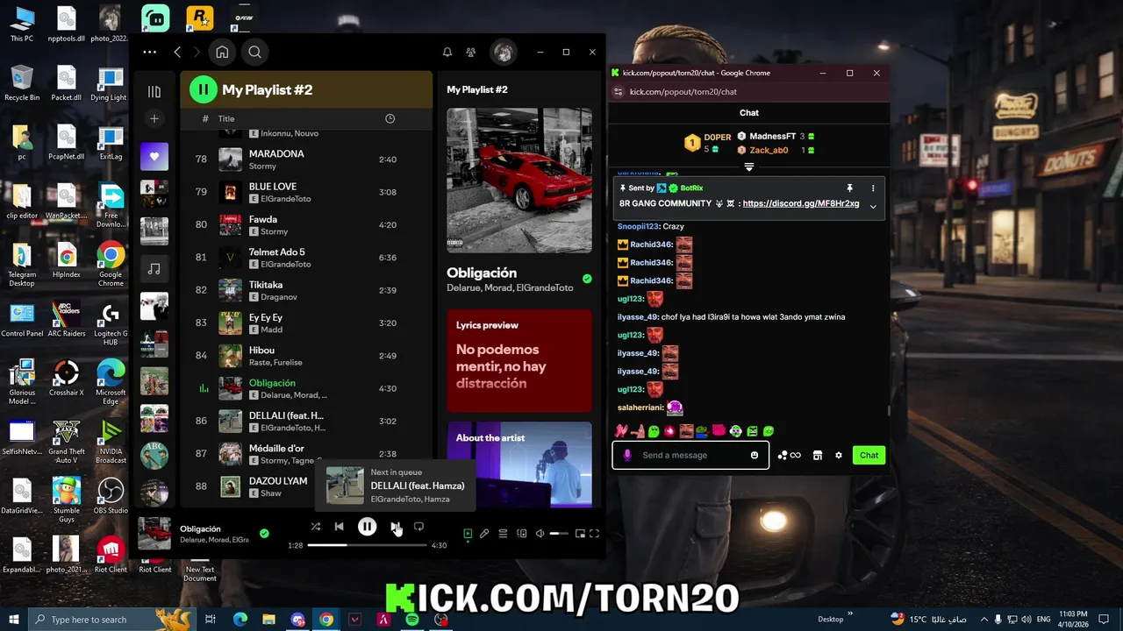1123x631 pixels.
Task: Open Connect to a device icon
Action: (521, 534)
